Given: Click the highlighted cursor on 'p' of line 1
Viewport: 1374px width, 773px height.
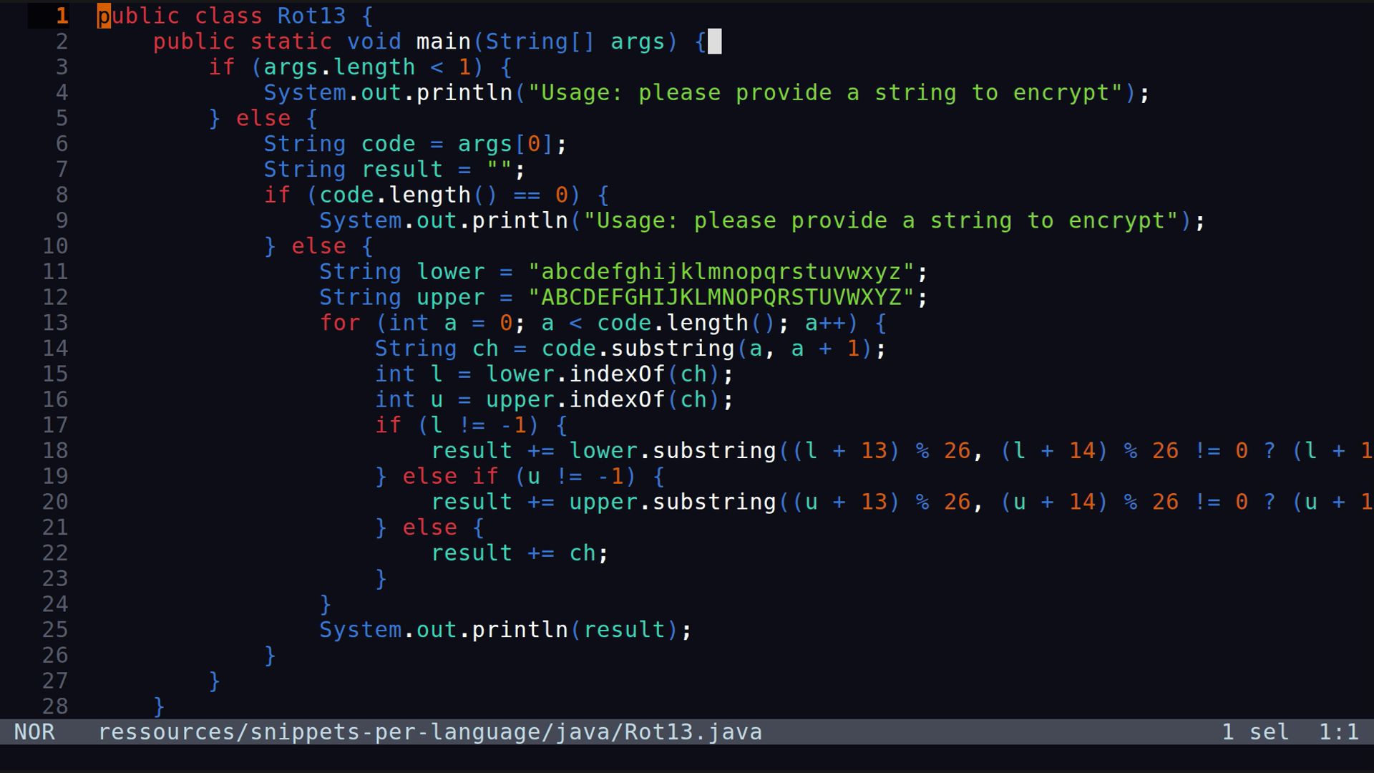Looking at the screenshot, I should pyautogui.click(x=104, y=16).
